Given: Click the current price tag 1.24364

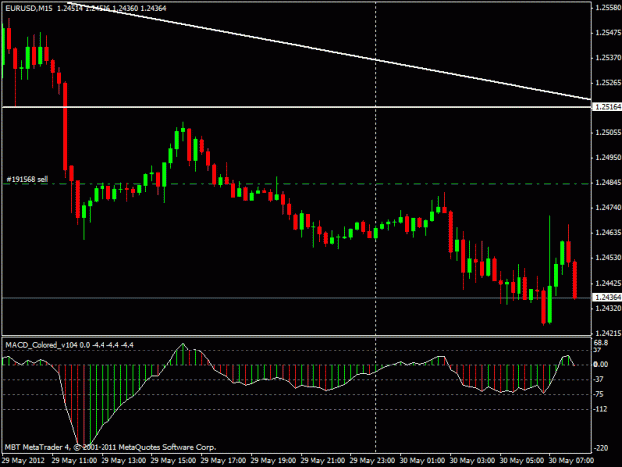Looking at the screenshot, I should pyautogui.click(x=608, y=297).
